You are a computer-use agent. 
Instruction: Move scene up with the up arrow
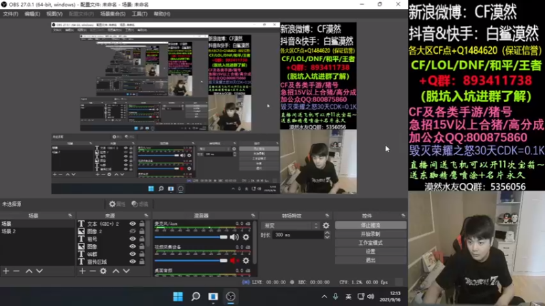pyautogui.click(x=29, y=271)
